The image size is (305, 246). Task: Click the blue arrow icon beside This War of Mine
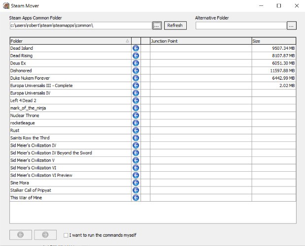pos(136,198)
